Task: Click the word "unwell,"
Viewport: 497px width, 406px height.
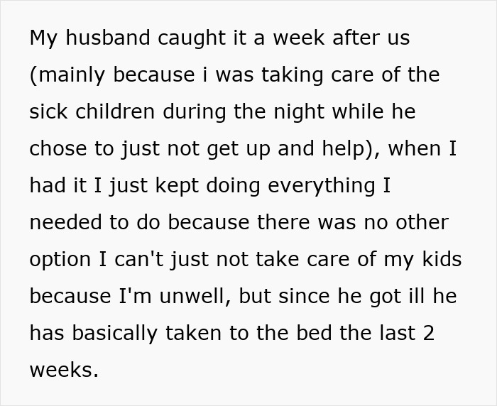Action: (x=191, y=296)
